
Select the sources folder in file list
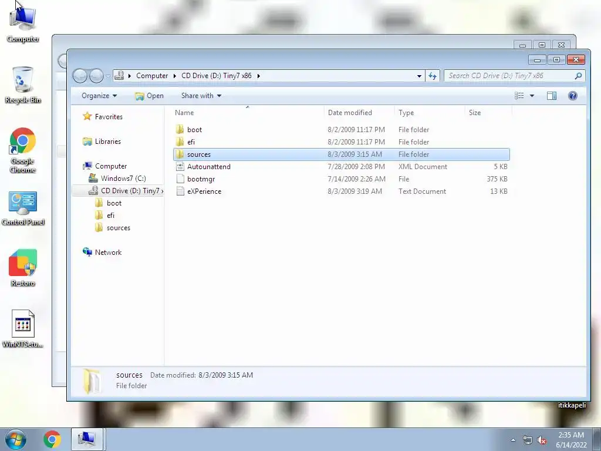click(x=342, y=154)
